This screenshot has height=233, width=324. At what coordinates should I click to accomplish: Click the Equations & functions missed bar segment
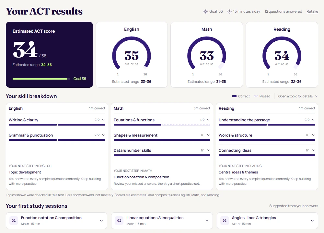186,125
